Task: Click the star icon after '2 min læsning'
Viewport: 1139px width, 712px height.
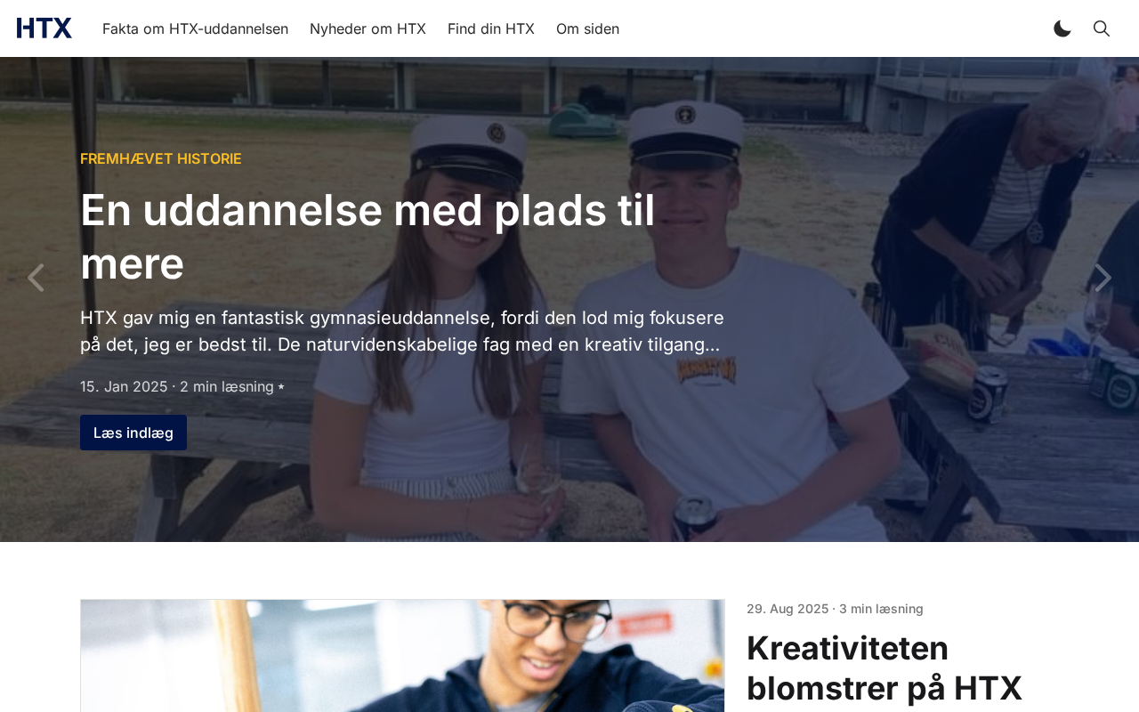Action: (281, 387)
